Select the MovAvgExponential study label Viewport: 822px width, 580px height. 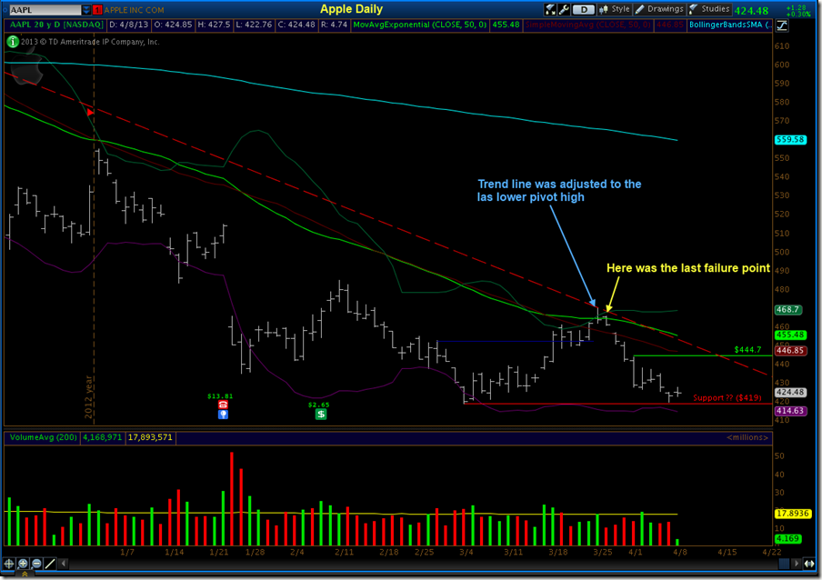click(420, 25)
